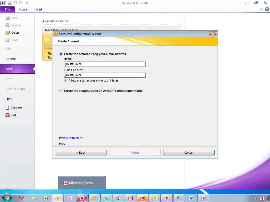Click the Redo arrow in the Quick Access Toolbar

point(21,3)
